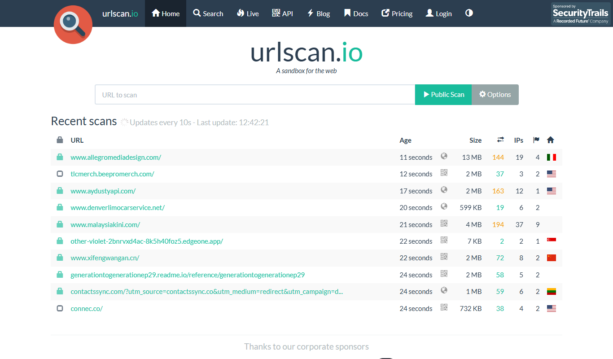Click lock icon for denverlimocarservice row
Image resolution: width=613 pixels, height=359 pixels.
coord(60,207)
